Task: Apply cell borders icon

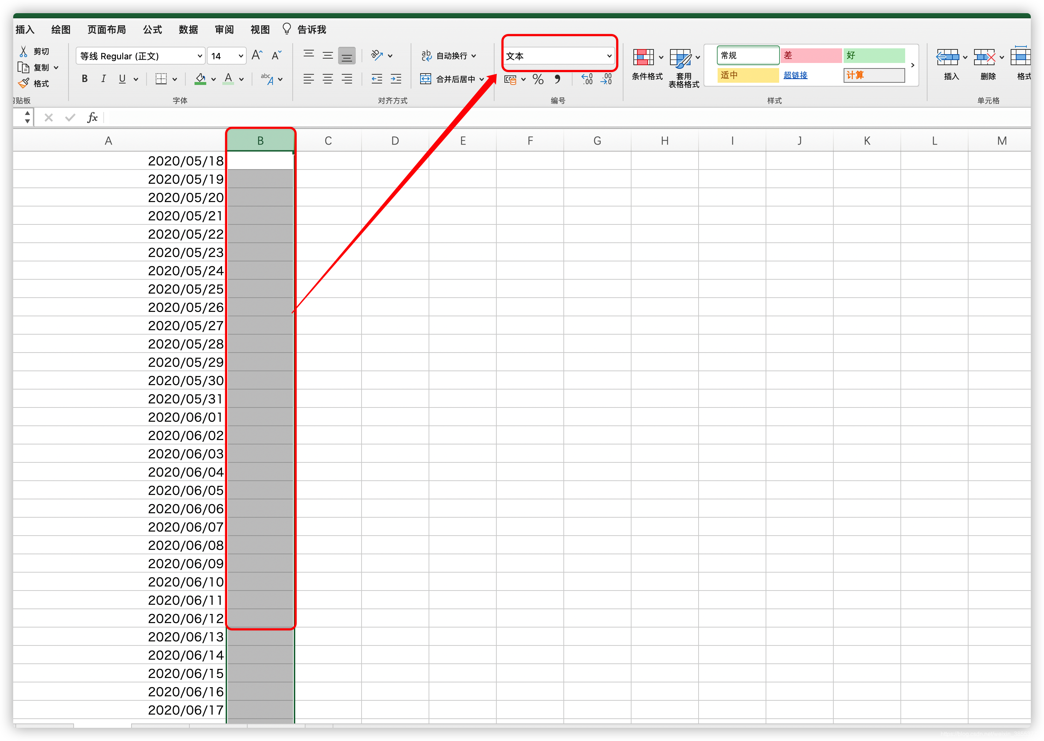Action: click(x=161, y=79)
